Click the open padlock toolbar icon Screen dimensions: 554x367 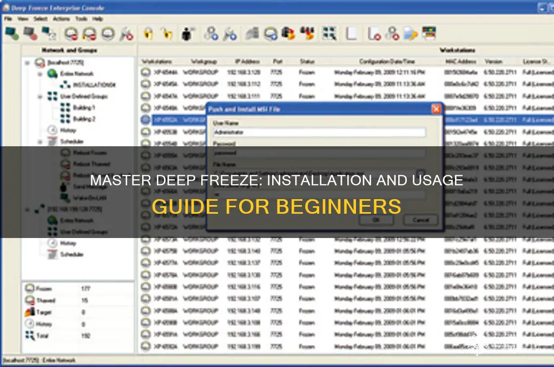click(x=167, y=34)
